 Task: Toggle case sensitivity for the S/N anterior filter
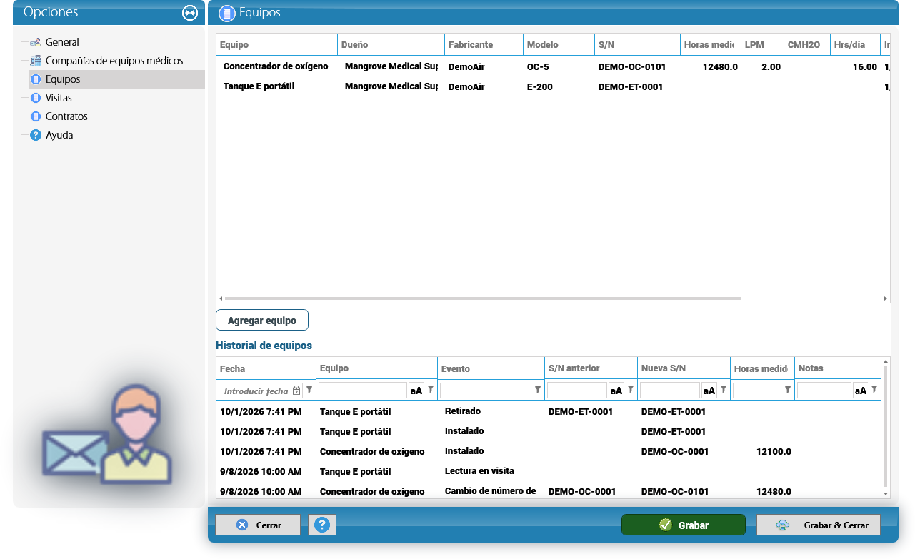click(x=616, y=391)
